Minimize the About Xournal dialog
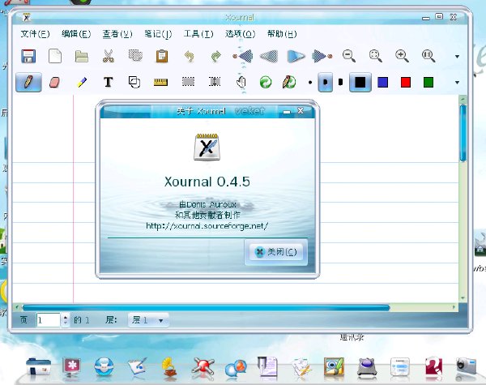The width and height of the screenshot is (486, 385). 287,112
